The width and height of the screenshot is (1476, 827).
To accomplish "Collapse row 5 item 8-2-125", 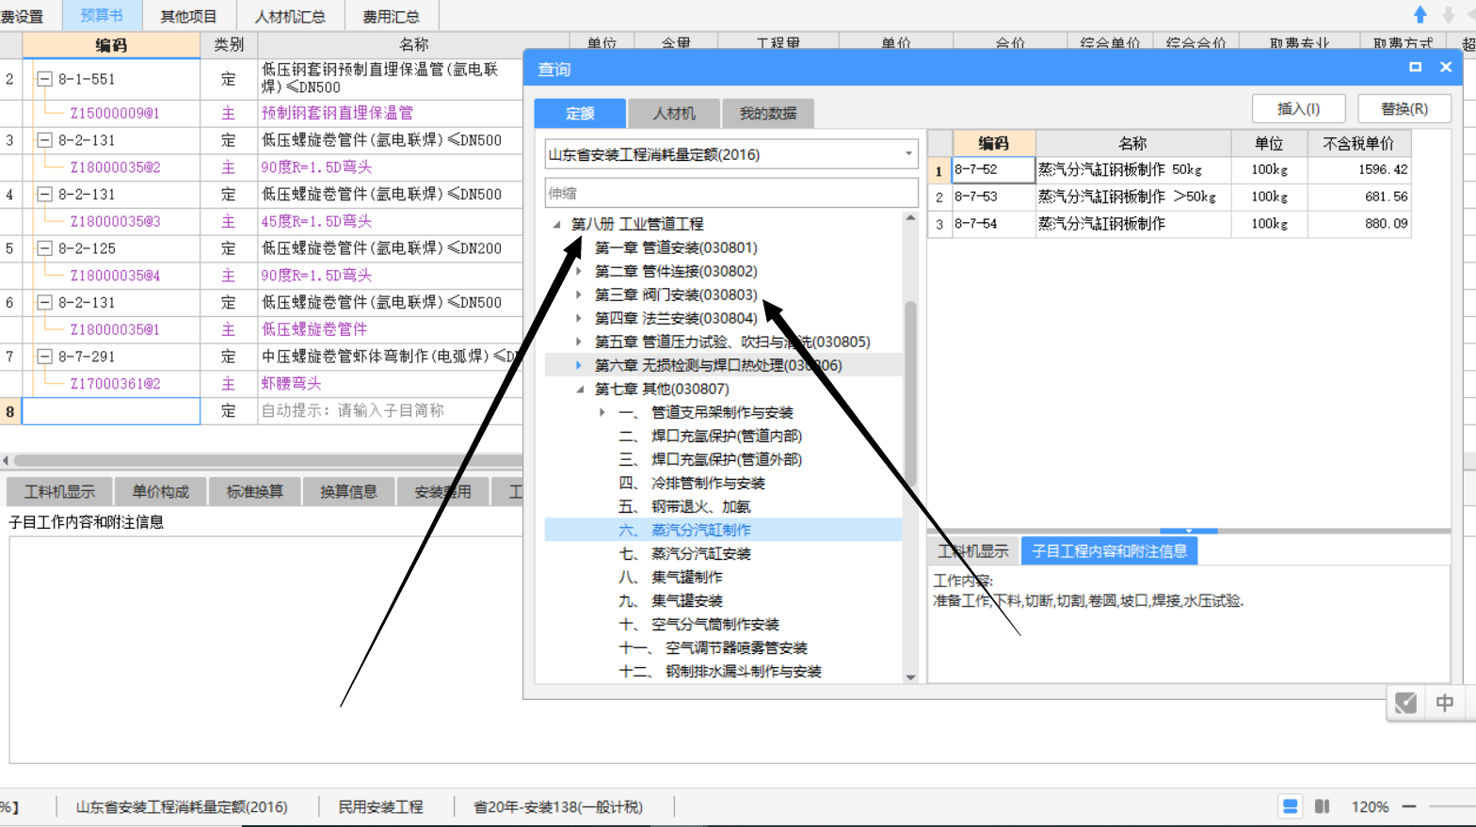I will click(43, 248).
